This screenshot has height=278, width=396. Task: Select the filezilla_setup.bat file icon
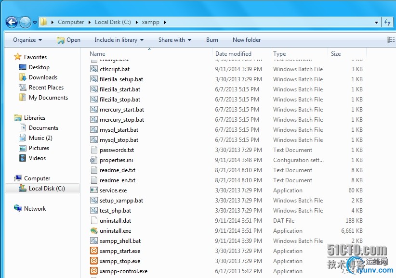pos(93,79)
